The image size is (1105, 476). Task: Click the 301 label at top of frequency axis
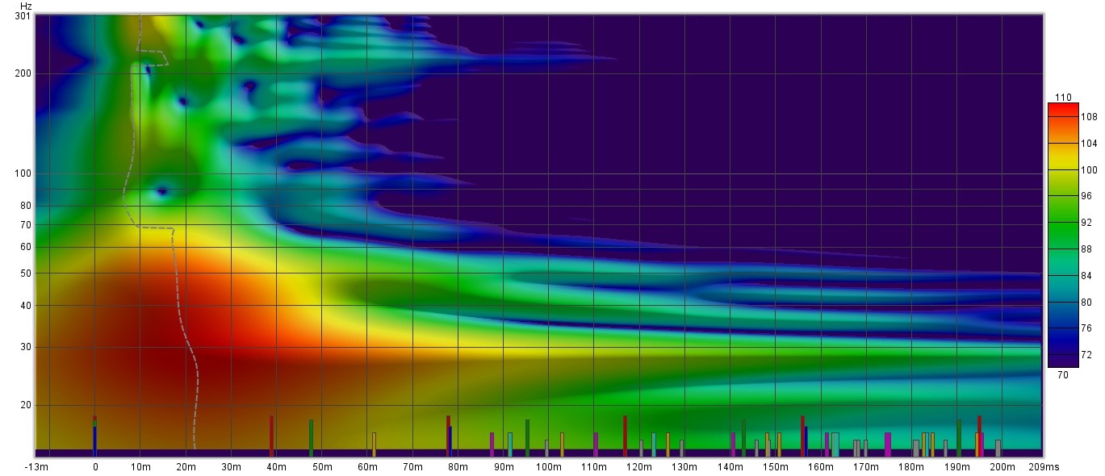[x=23, y=16]
